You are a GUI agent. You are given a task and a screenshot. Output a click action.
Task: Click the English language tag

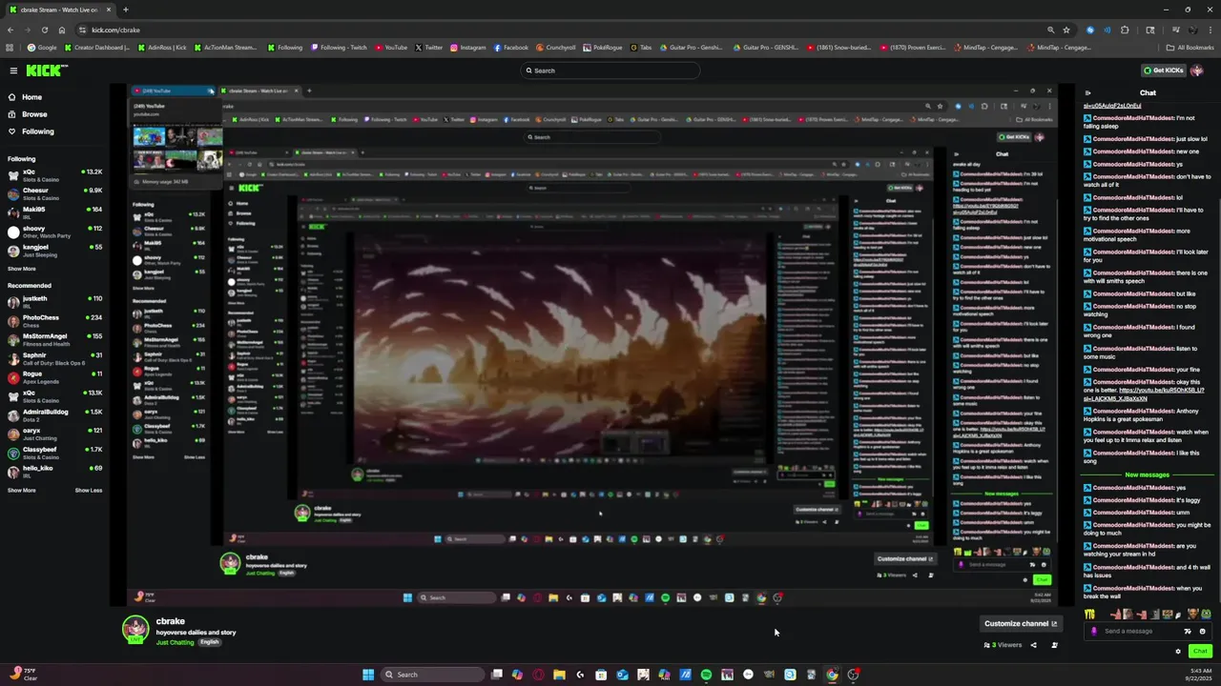(209, 642)
